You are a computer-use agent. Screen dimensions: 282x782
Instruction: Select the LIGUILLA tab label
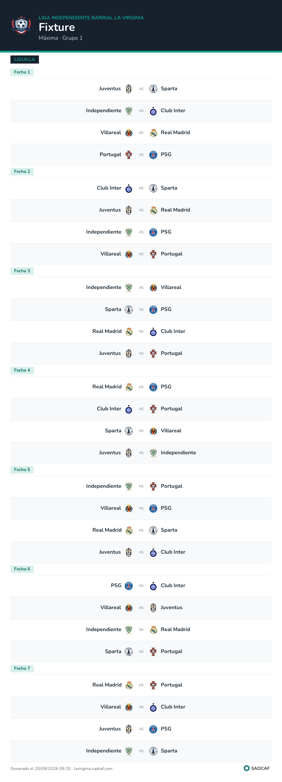(x=25, y=60)
